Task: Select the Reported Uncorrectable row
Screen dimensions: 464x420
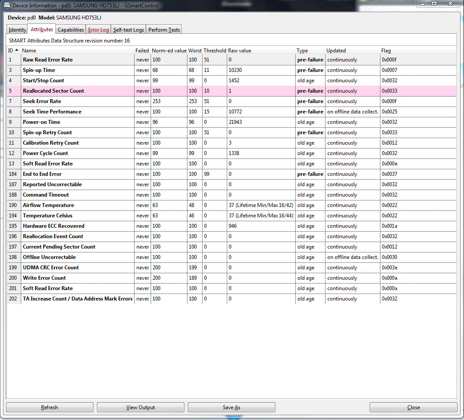Action: point(232,184)
